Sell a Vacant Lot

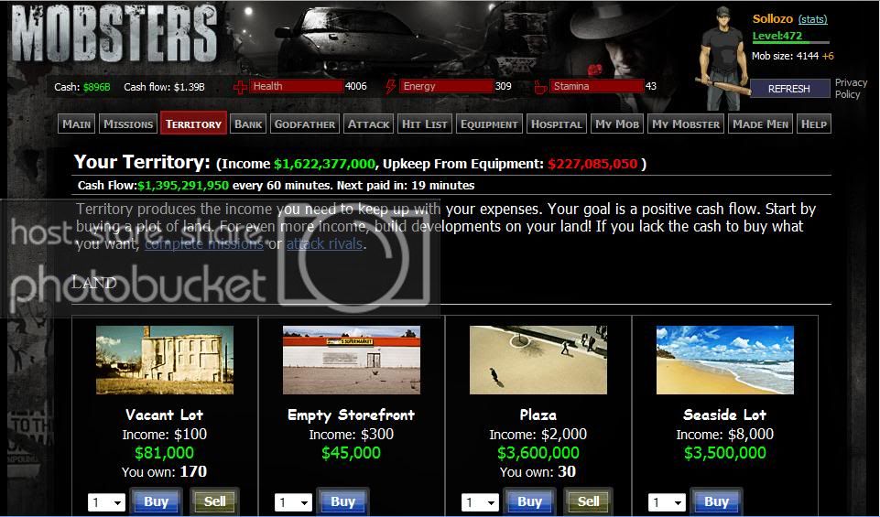215,501
